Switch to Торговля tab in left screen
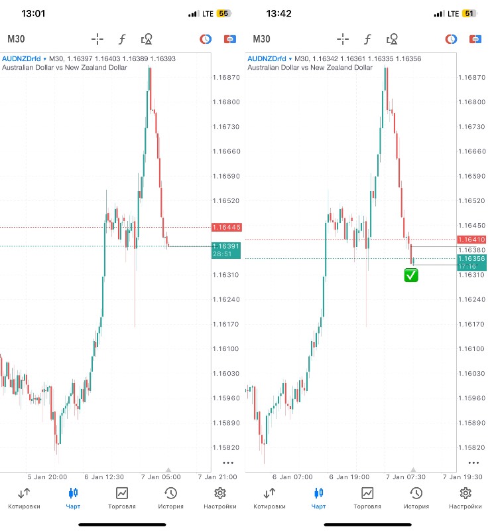This screenshot has width=490, height=531. click(122, 497)
